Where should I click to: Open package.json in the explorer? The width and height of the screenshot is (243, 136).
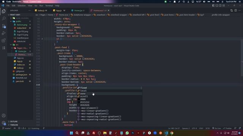tap(22, 75)
